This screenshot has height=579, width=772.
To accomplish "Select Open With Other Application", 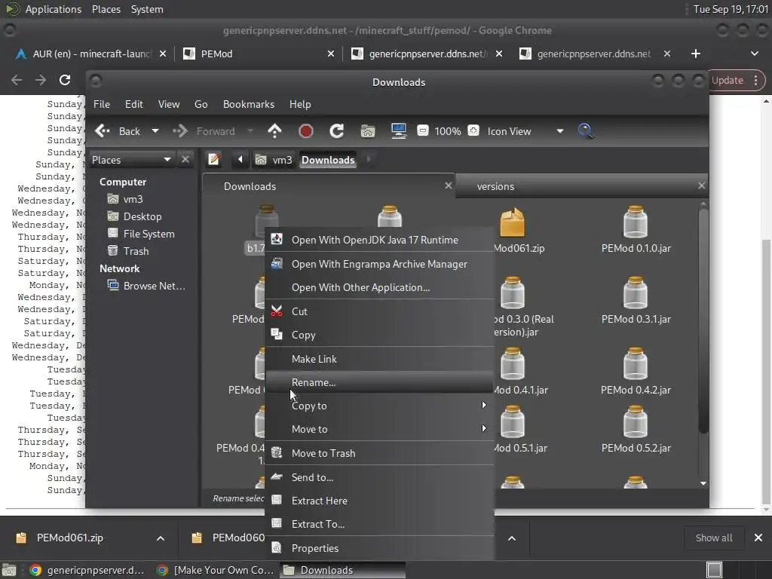I will click(x=379, y=287).
